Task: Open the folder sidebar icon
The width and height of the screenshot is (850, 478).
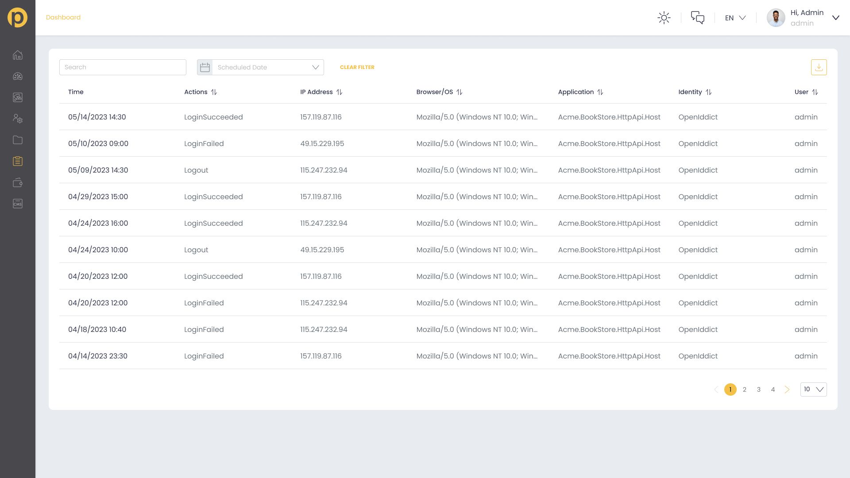Action: point(18,140)
